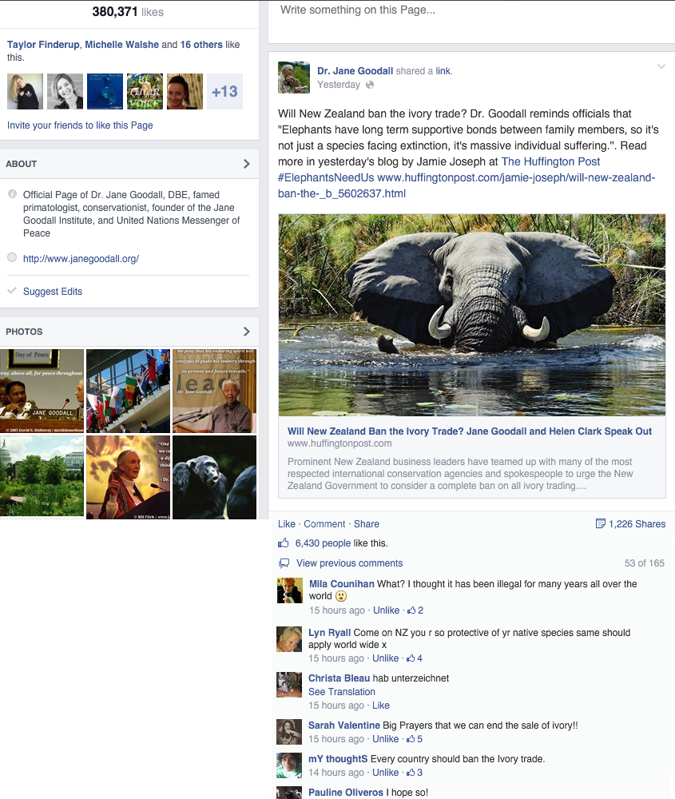Image resolution: width=675 pixels, height=799 pixels.
Task: View previous comments on the post
Action: (349, 563)
